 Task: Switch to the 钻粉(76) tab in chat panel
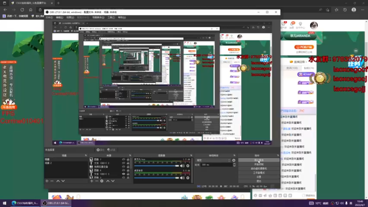point(309,68)
